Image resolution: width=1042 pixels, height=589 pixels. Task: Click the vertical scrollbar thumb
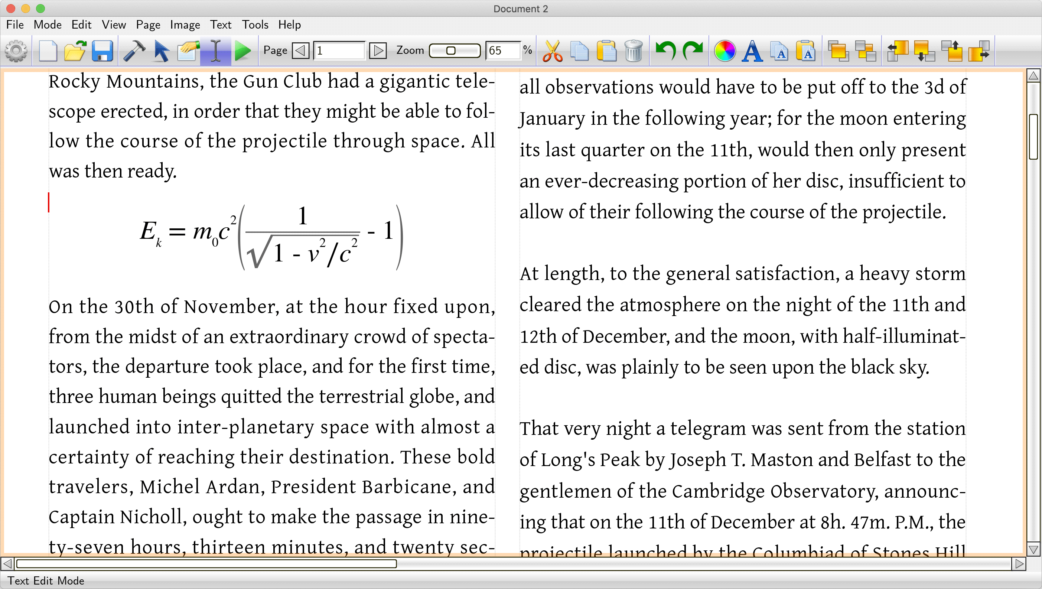[x=1033, y=137]
